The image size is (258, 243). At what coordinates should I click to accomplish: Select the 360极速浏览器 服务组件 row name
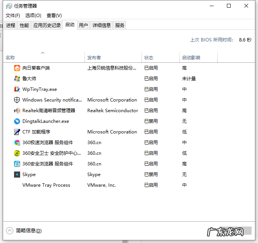pos(48,143)
